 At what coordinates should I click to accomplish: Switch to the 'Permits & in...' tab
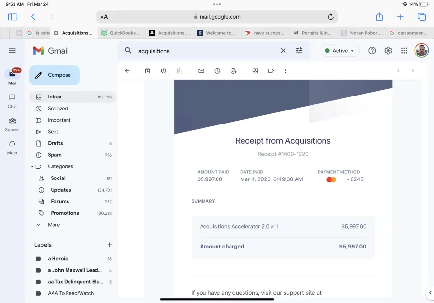(314, 33)
